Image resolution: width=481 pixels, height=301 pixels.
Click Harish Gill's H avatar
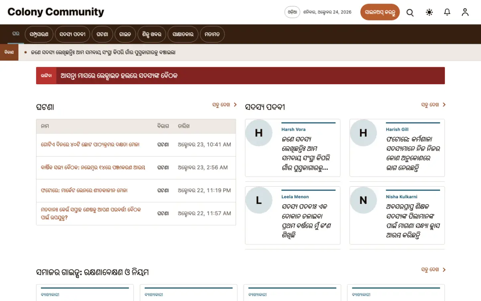363,133
